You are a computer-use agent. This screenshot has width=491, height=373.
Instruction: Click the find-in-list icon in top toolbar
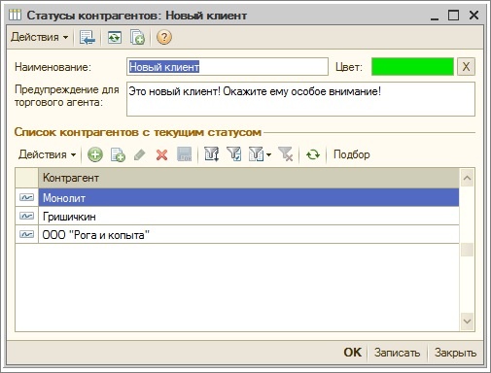tap(88, 37)
